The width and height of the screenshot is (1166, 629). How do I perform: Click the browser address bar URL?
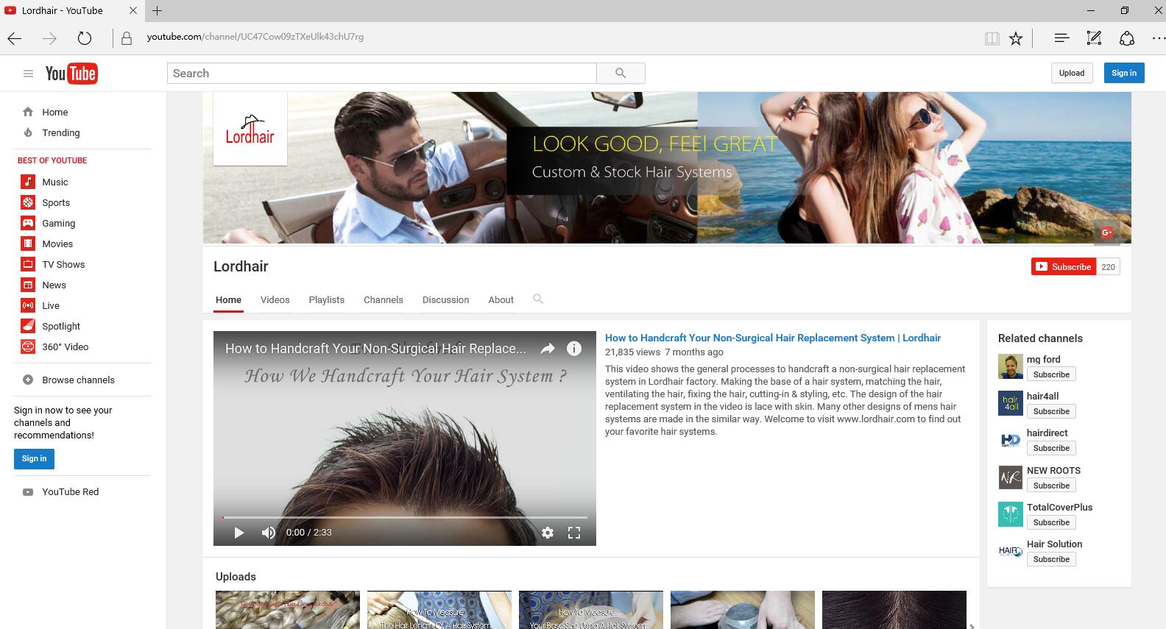point(255,37)
